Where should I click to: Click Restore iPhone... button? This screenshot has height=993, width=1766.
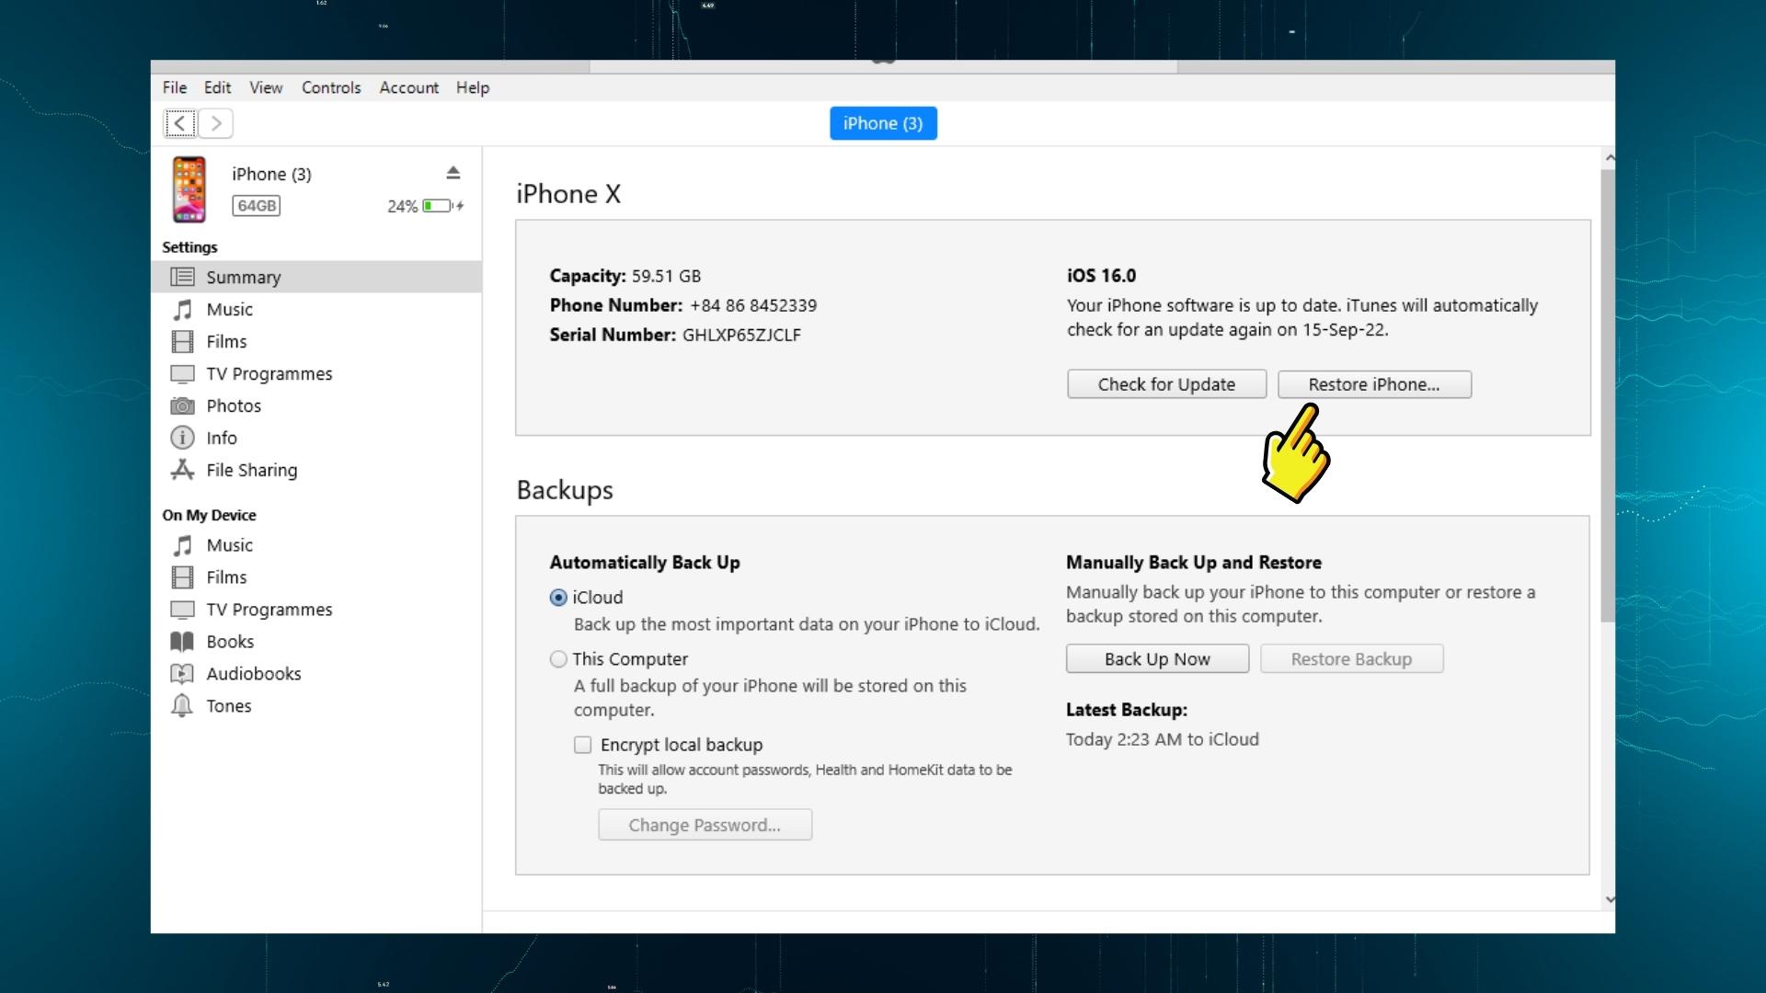point(1374,384)
